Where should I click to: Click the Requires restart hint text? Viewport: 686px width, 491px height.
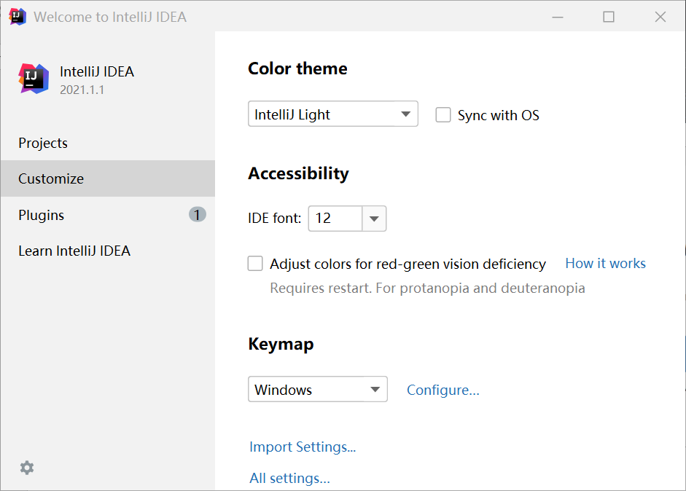tap(427, 288)
